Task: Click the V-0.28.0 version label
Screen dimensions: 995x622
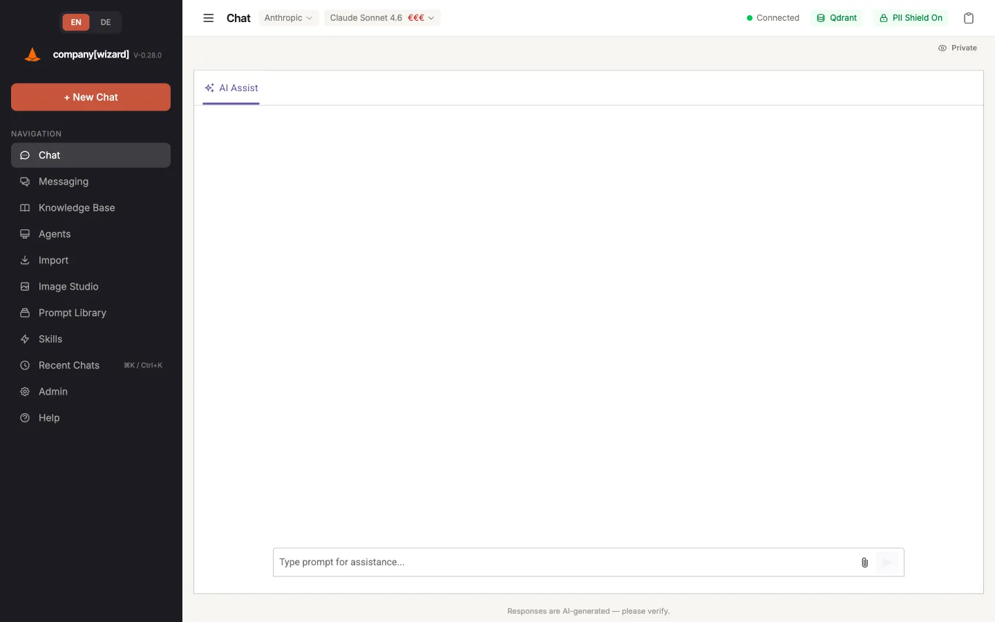Action: click(147, 55)
